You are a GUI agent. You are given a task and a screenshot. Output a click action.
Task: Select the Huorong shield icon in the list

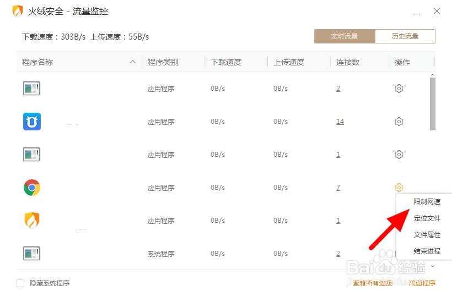pos(32,220)
